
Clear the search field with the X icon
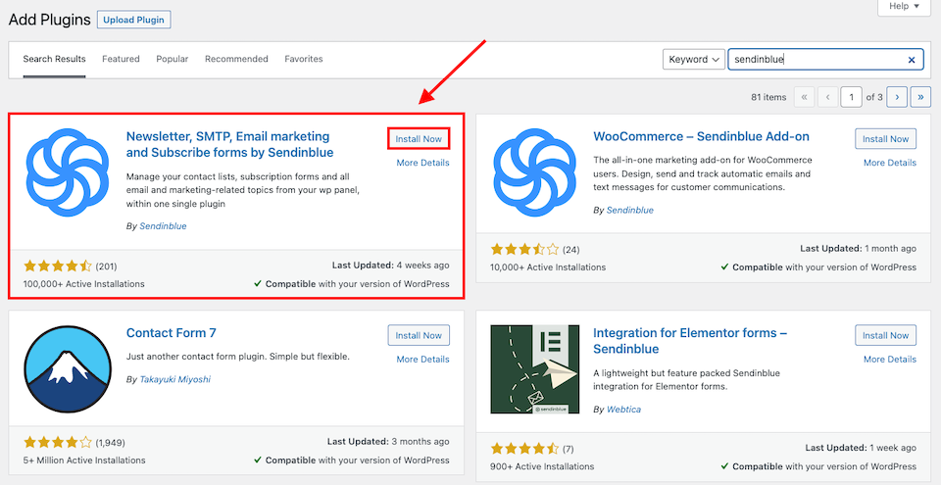pyautogui.click(x=912, y=60)
